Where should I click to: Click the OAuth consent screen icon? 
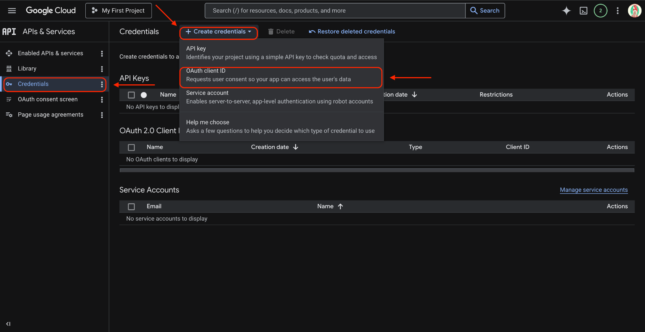pos(9,99)
